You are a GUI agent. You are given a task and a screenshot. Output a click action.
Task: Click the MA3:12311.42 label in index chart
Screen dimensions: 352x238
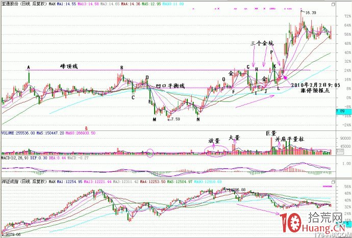(126, 181)
